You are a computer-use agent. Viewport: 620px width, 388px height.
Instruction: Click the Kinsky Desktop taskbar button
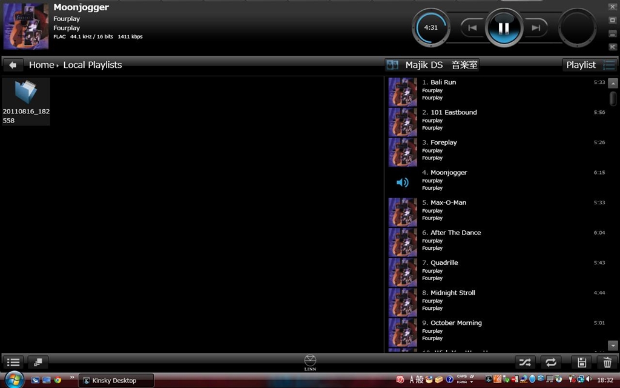116,381
